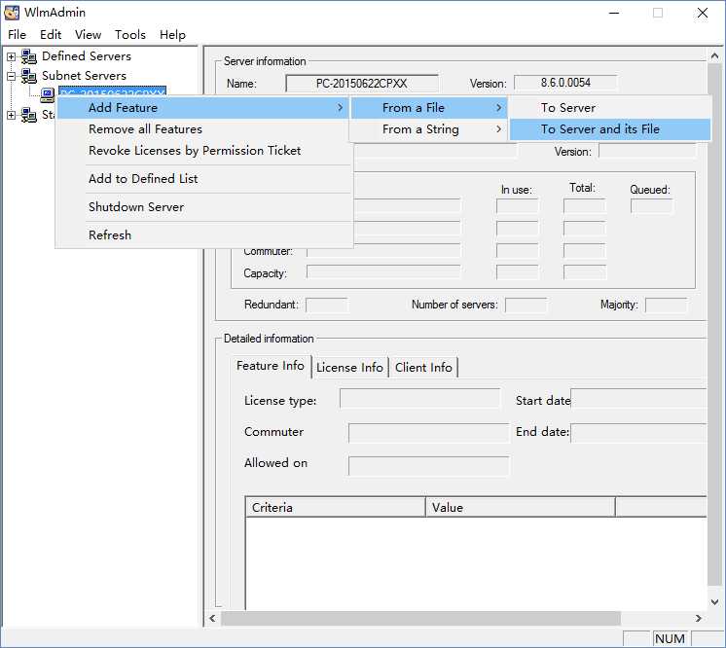This screenshot has width=726, height=648.
Task: Click the vertical scrollbar down arrow
Action: click(715, 601)
